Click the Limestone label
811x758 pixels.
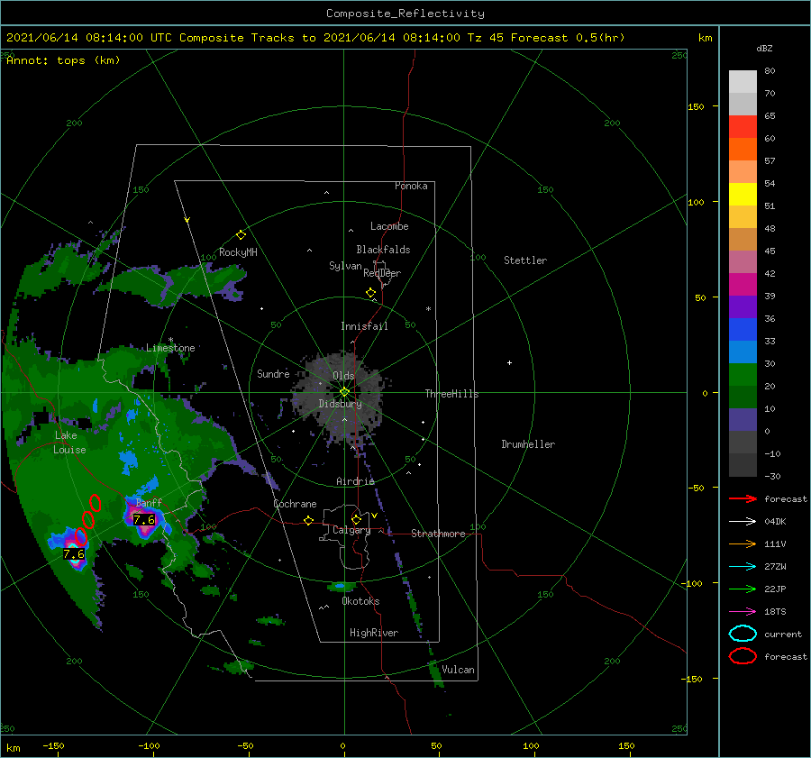click(170, 348)
